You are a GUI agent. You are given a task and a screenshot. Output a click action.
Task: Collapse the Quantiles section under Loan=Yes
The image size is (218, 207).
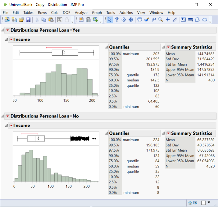(107, 47)
